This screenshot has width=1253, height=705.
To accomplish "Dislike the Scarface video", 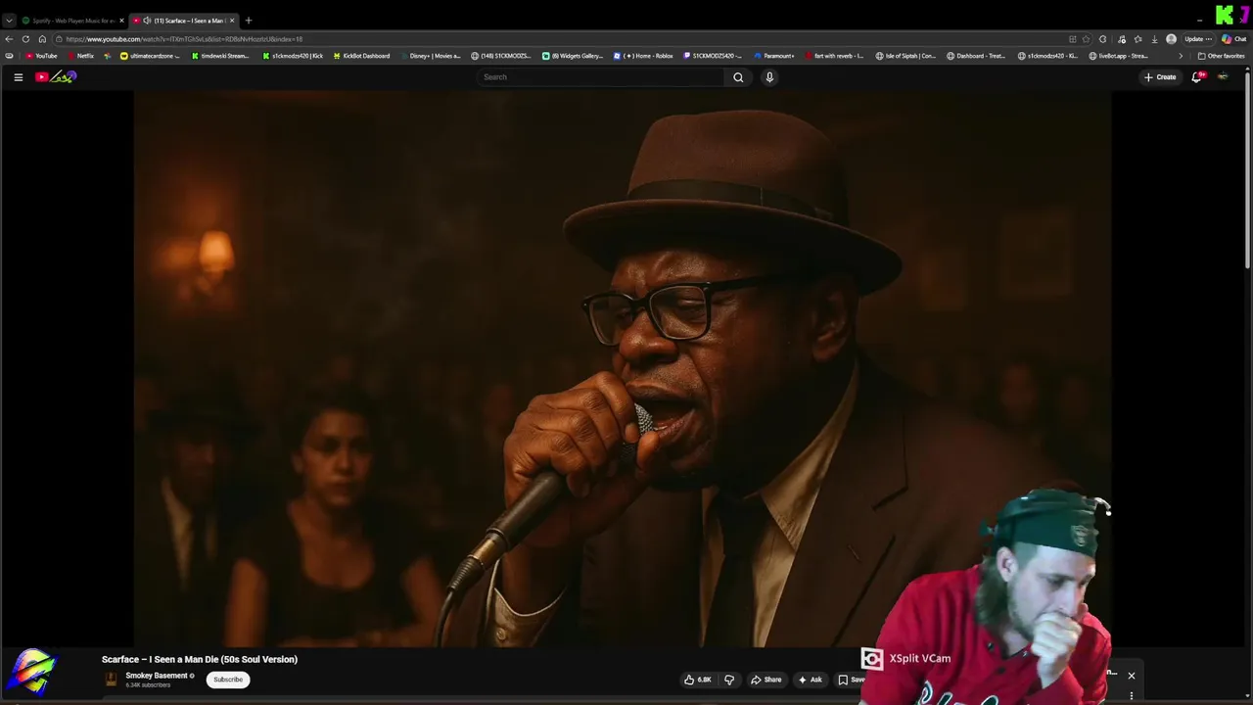I will (728, 680).
